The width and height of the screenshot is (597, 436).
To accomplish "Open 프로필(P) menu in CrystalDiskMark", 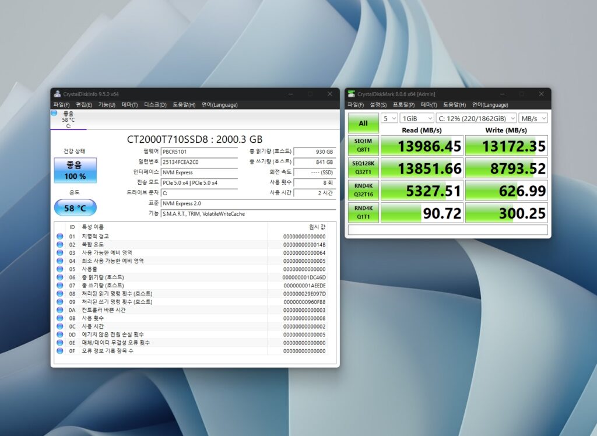I will click(403, 105).
